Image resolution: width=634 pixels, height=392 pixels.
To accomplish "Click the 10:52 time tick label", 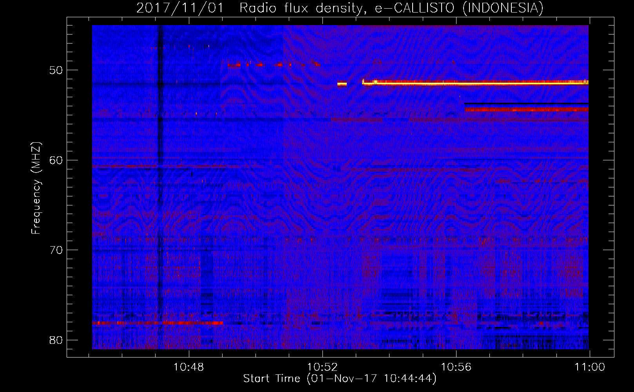I will [322, 367].
